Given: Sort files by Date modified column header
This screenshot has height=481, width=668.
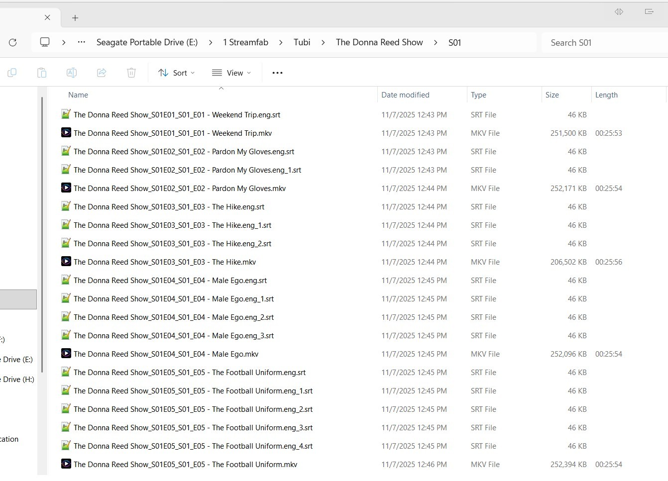Looking at the screenshot, I should (x=405, y=95).
